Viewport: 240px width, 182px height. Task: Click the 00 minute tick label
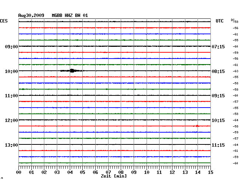coord(19,172)
